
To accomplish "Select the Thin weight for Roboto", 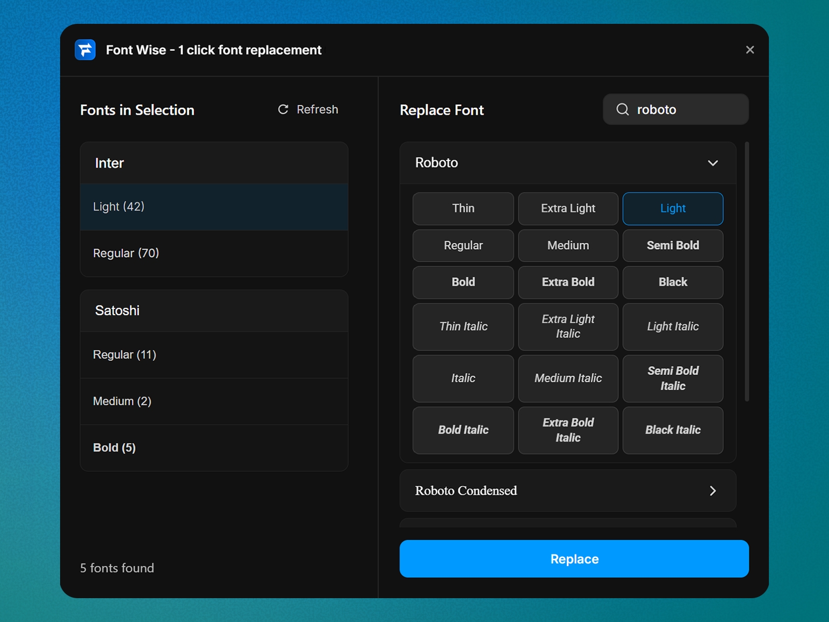I will coord(463,208).
